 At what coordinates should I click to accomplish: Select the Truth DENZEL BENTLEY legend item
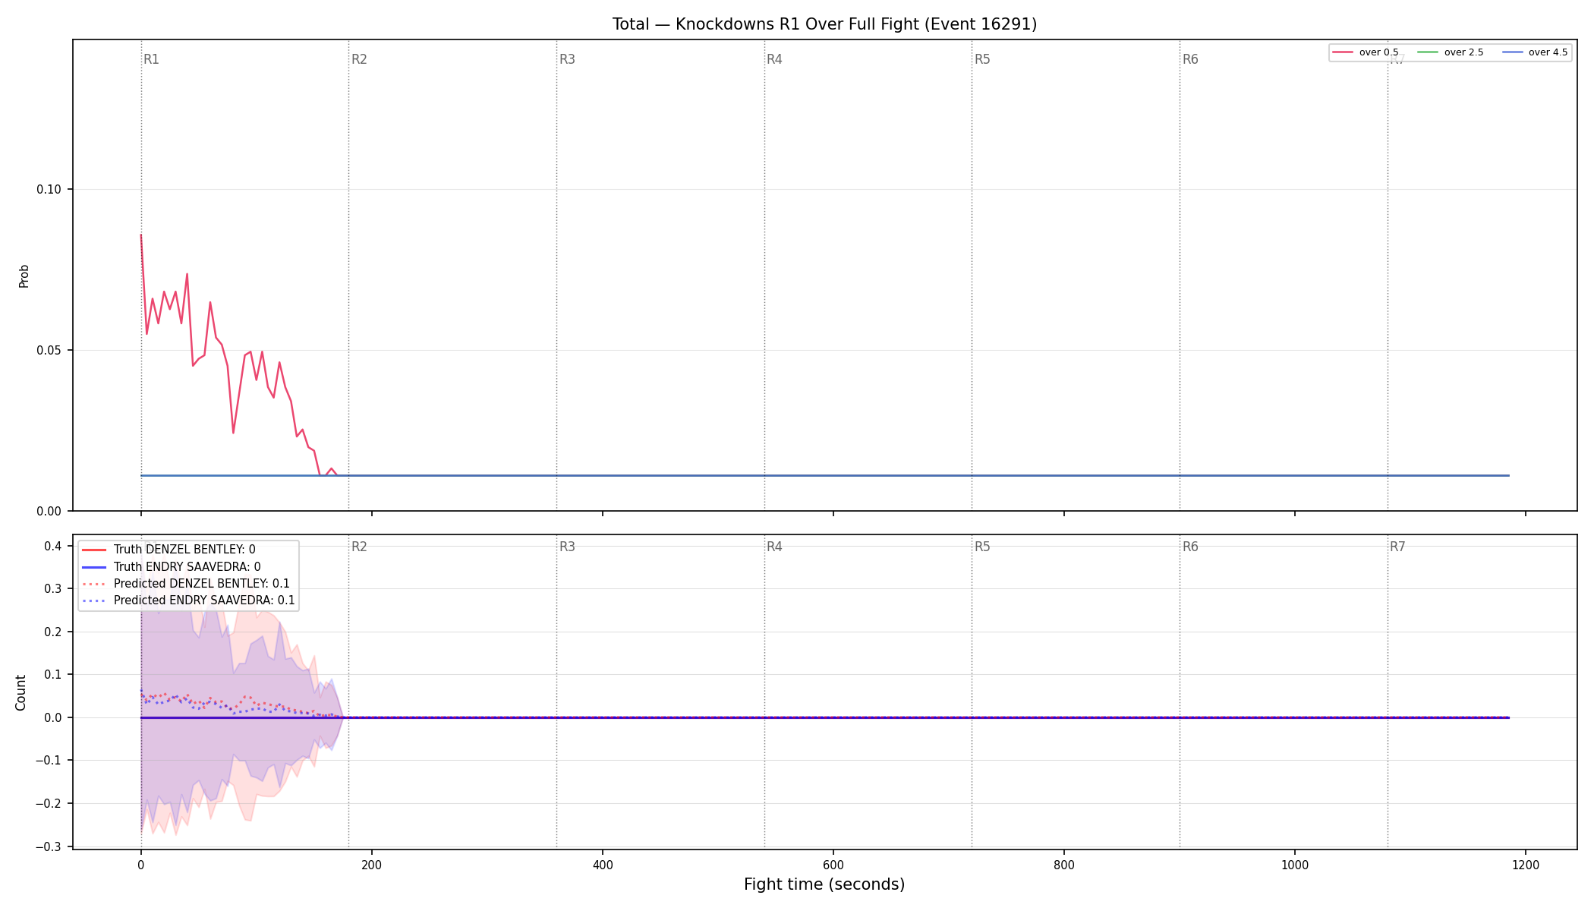[x=169, y=550]
